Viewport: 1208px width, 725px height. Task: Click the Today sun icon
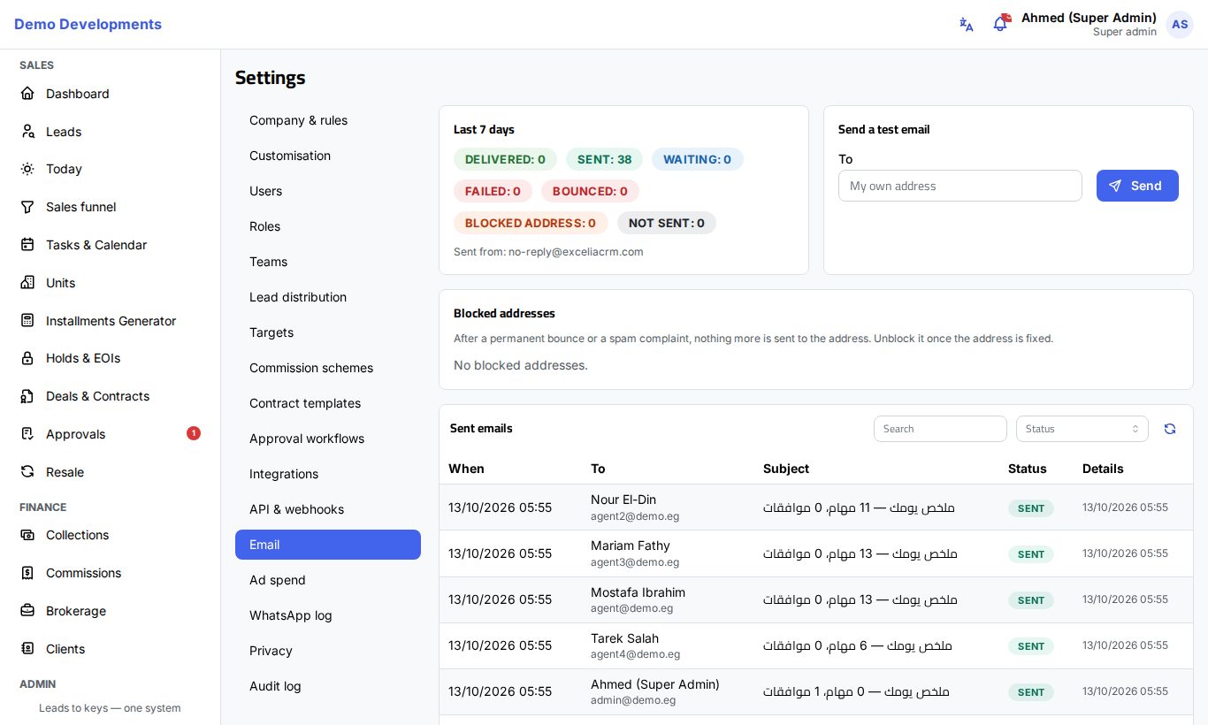[x=27, y=169]
